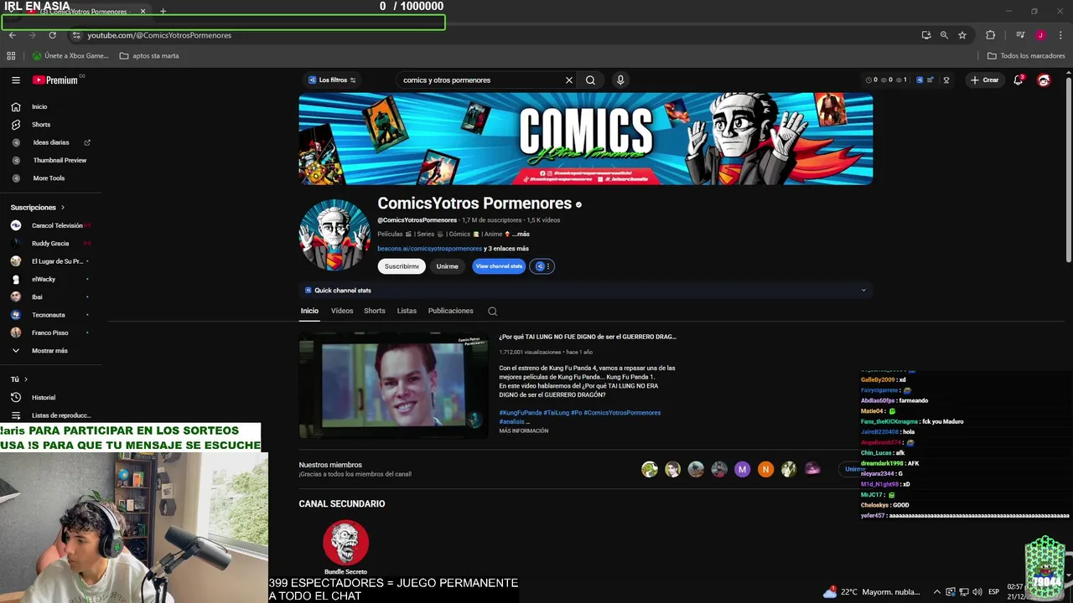Start voice search with microphone icon
Image resolution: width=1073 pixels, height=603 pixels.
click(620, 80)
